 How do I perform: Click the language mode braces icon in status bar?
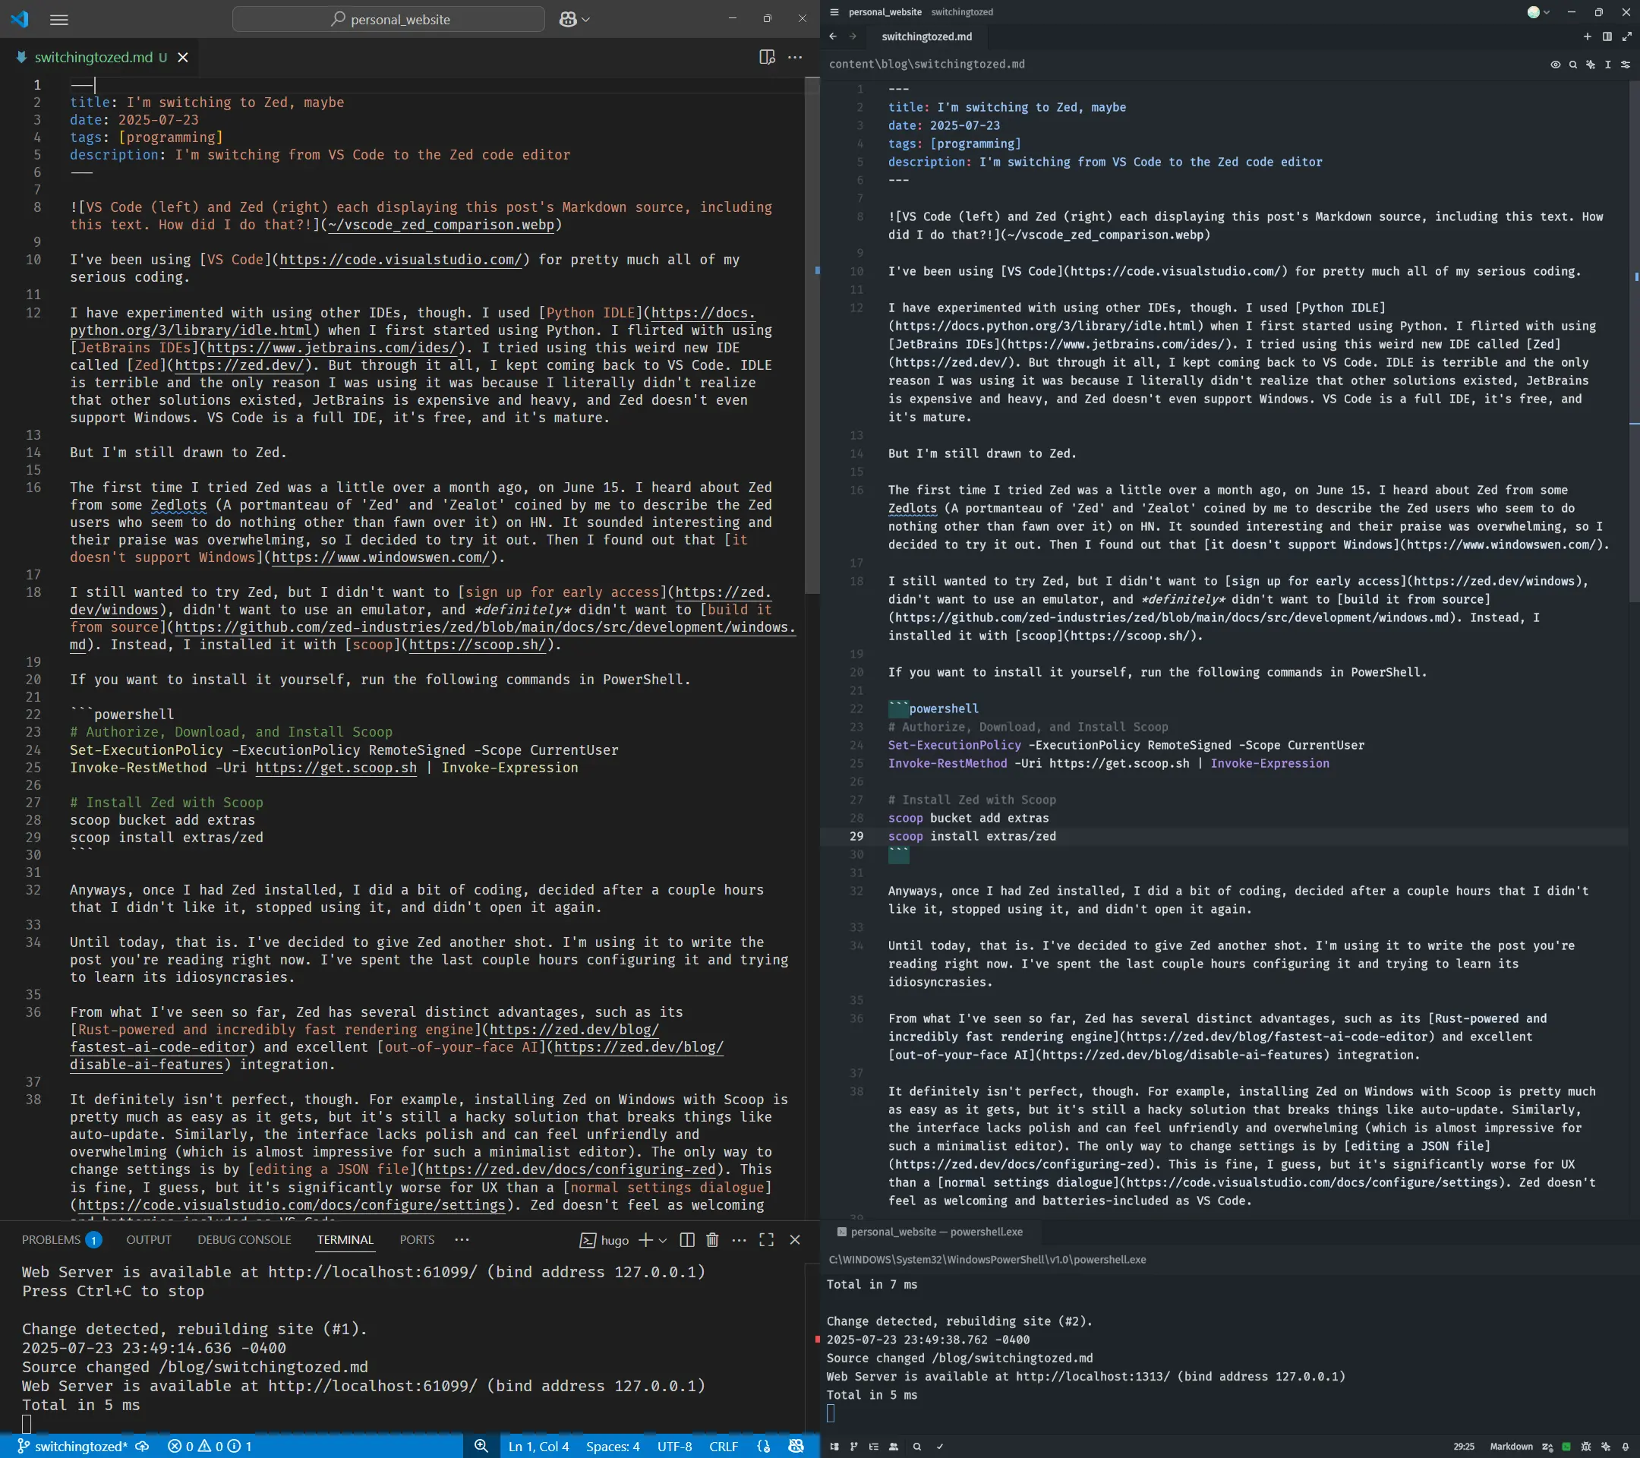click(x=764, y=1446)
